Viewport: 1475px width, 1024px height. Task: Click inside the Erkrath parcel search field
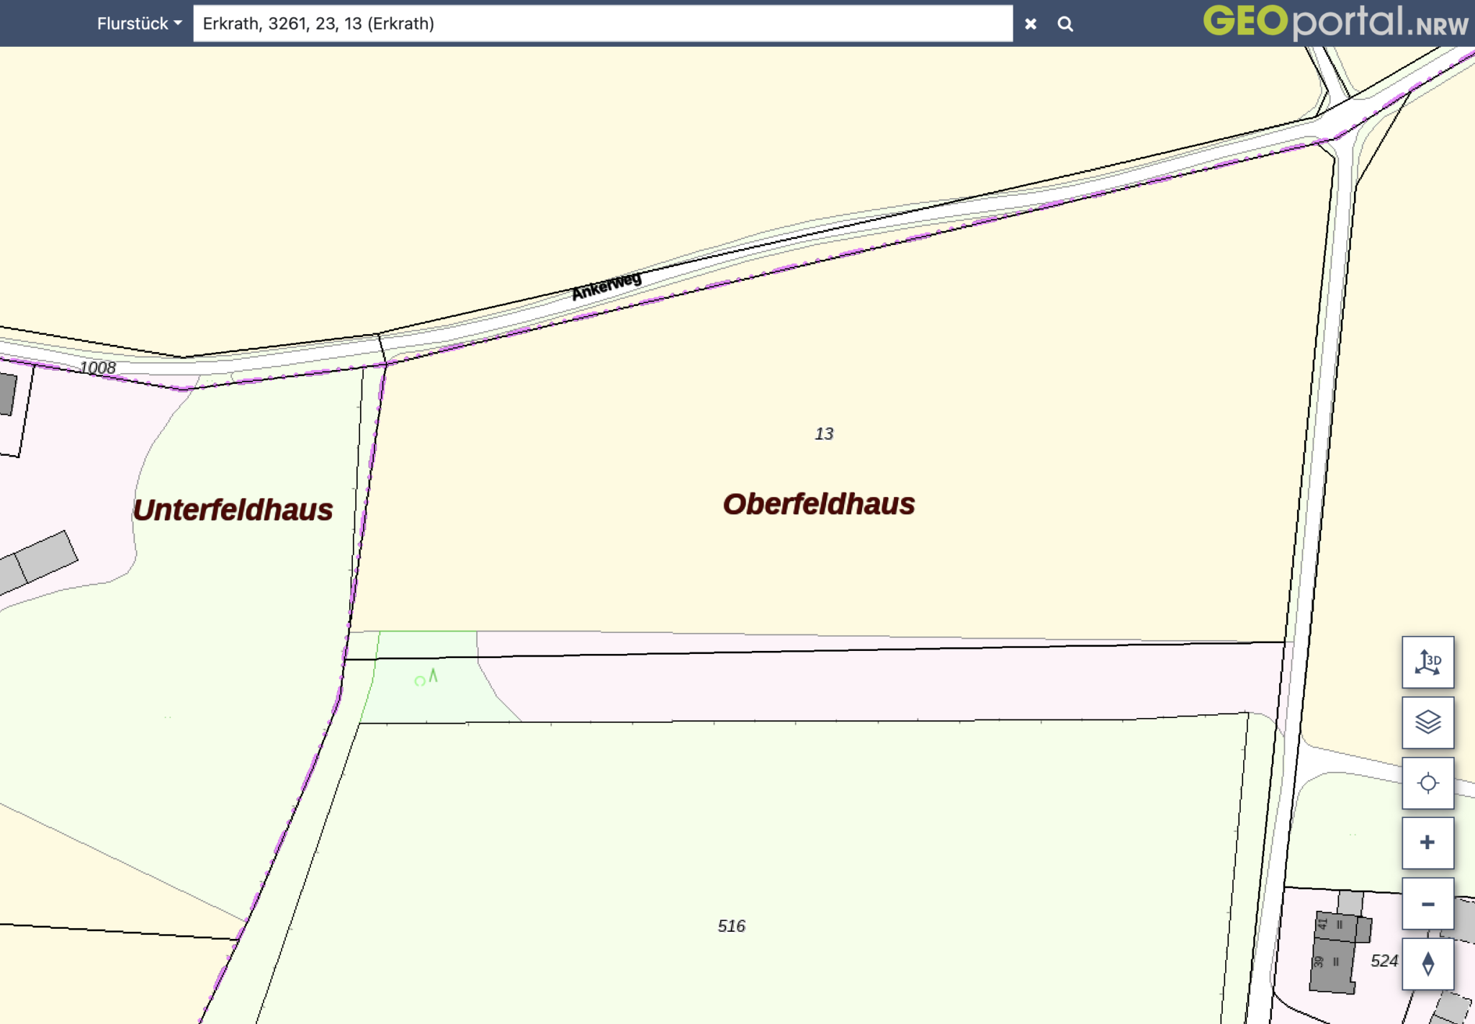tap(602, 24)
